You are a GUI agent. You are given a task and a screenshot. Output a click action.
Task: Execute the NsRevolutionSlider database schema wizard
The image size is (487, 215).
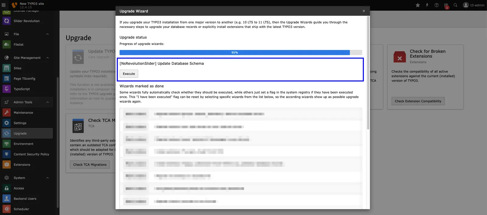(129, 74)
